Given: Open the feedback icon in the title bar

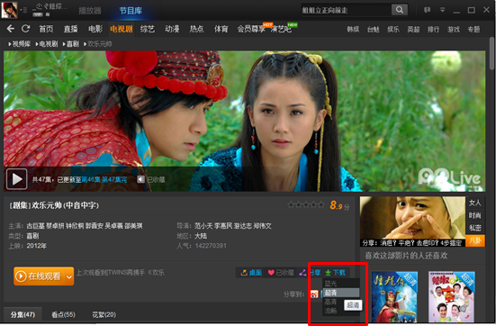Looking at the screenshot, I should [427, 10].
